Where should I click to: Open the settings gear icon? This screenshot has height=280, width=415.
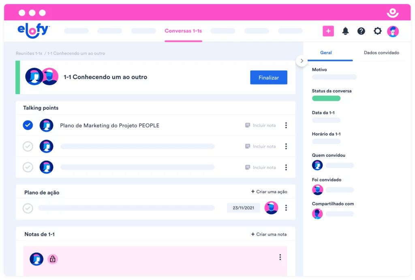click(x=377, y=31)
